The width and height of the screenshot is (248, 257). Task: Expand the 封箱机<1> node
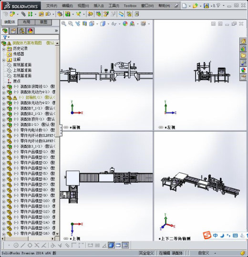pyautogui.click(x=4, y=98)
